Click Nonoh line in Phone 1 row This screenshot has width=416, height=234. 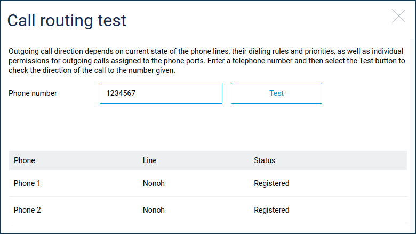point(154,183)
